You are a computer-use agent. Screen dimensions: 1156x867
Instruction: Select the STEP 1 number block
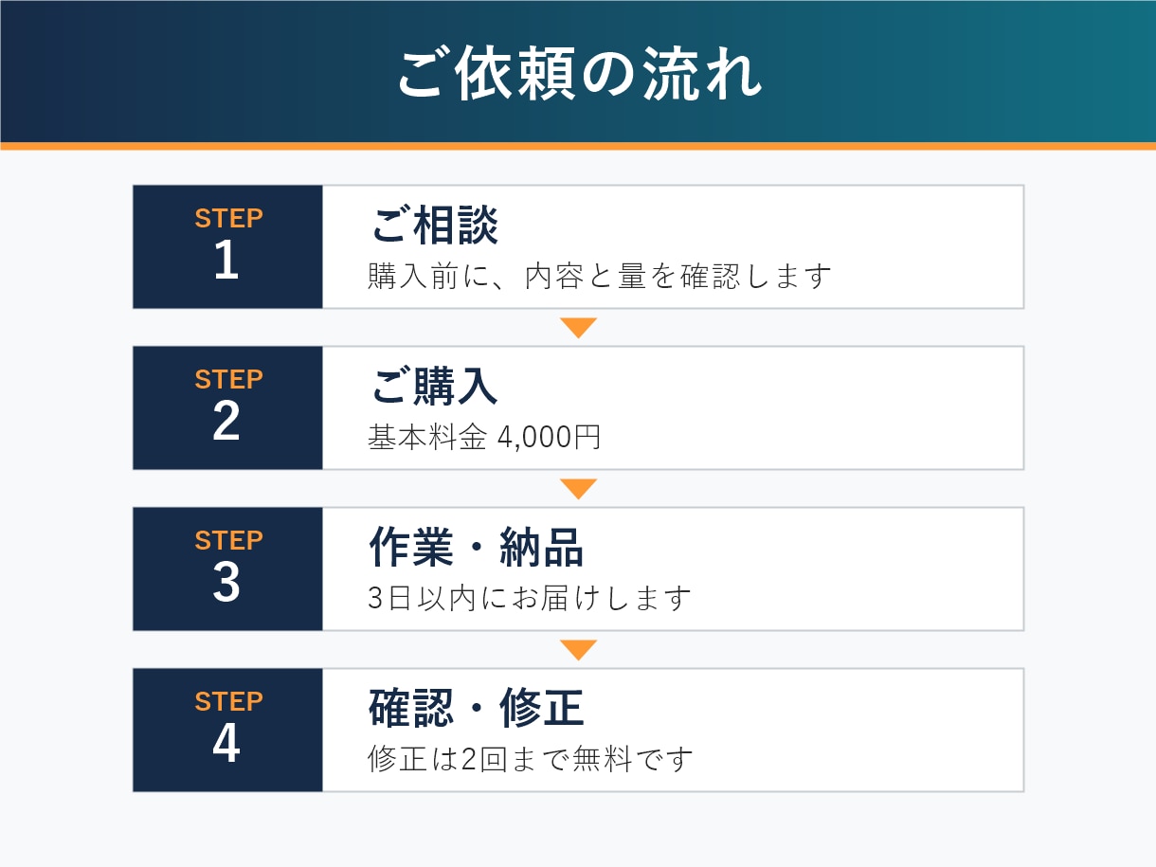coord(227,246)
